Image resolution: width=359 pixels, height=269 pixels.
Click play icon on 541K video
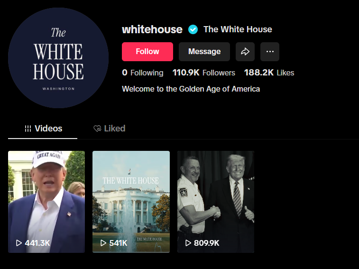tap(103, 243)
